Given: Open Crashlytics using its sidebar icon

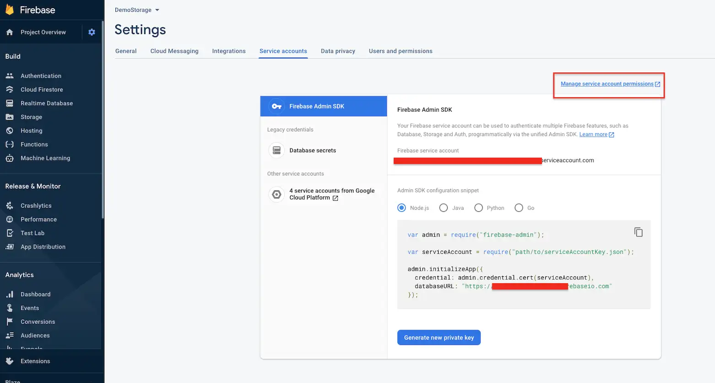Looking at the screenshot, I should click(10, 206).
